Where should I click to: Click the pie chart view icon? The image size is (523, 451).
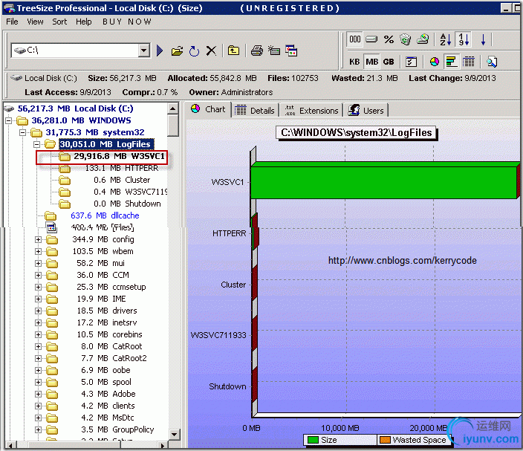click(435, 62)
